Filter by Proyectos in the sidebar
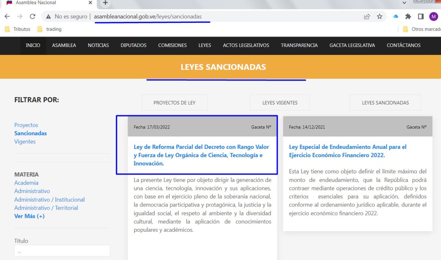The image size is (441, 260). point(26,125)
